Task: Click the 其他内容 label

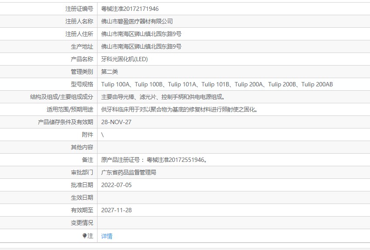Action: [x=82, y=147]
